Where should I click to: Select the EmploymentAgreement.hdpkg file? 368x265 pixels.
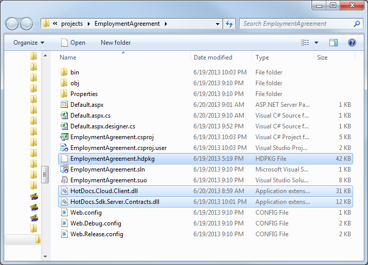pyautogui.click(x=113, y=159)
